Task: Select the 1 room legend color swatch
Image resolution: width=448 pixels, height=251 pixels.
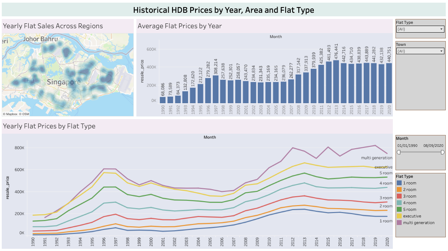Action: [399, 183]
